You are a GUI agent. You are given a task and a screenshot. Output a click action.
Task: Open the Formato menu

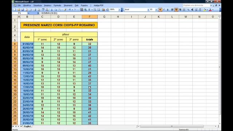point(58,5)
